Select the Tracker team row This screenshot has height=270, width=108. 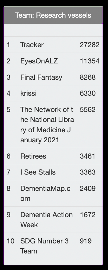coord(53,45)
